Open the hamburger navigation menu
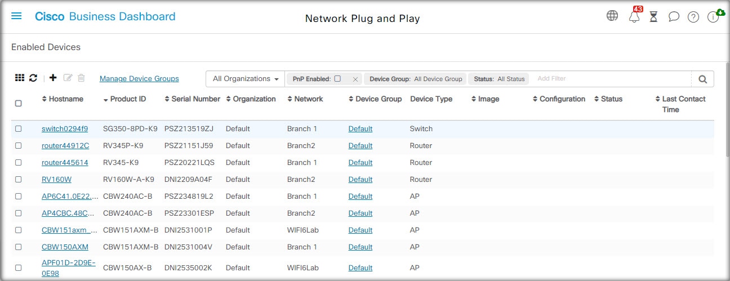 click(x=16, y=16)
